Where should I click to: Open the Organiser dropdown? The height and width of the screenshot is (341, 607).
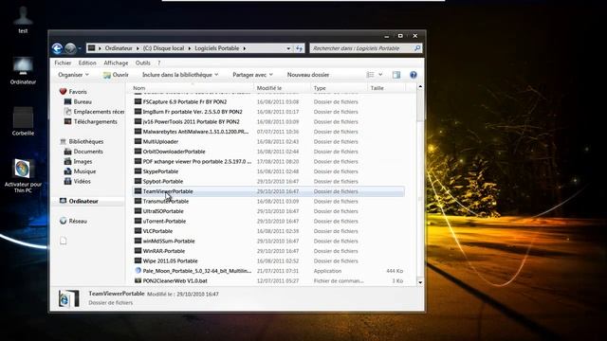click(x=73, y=75)
